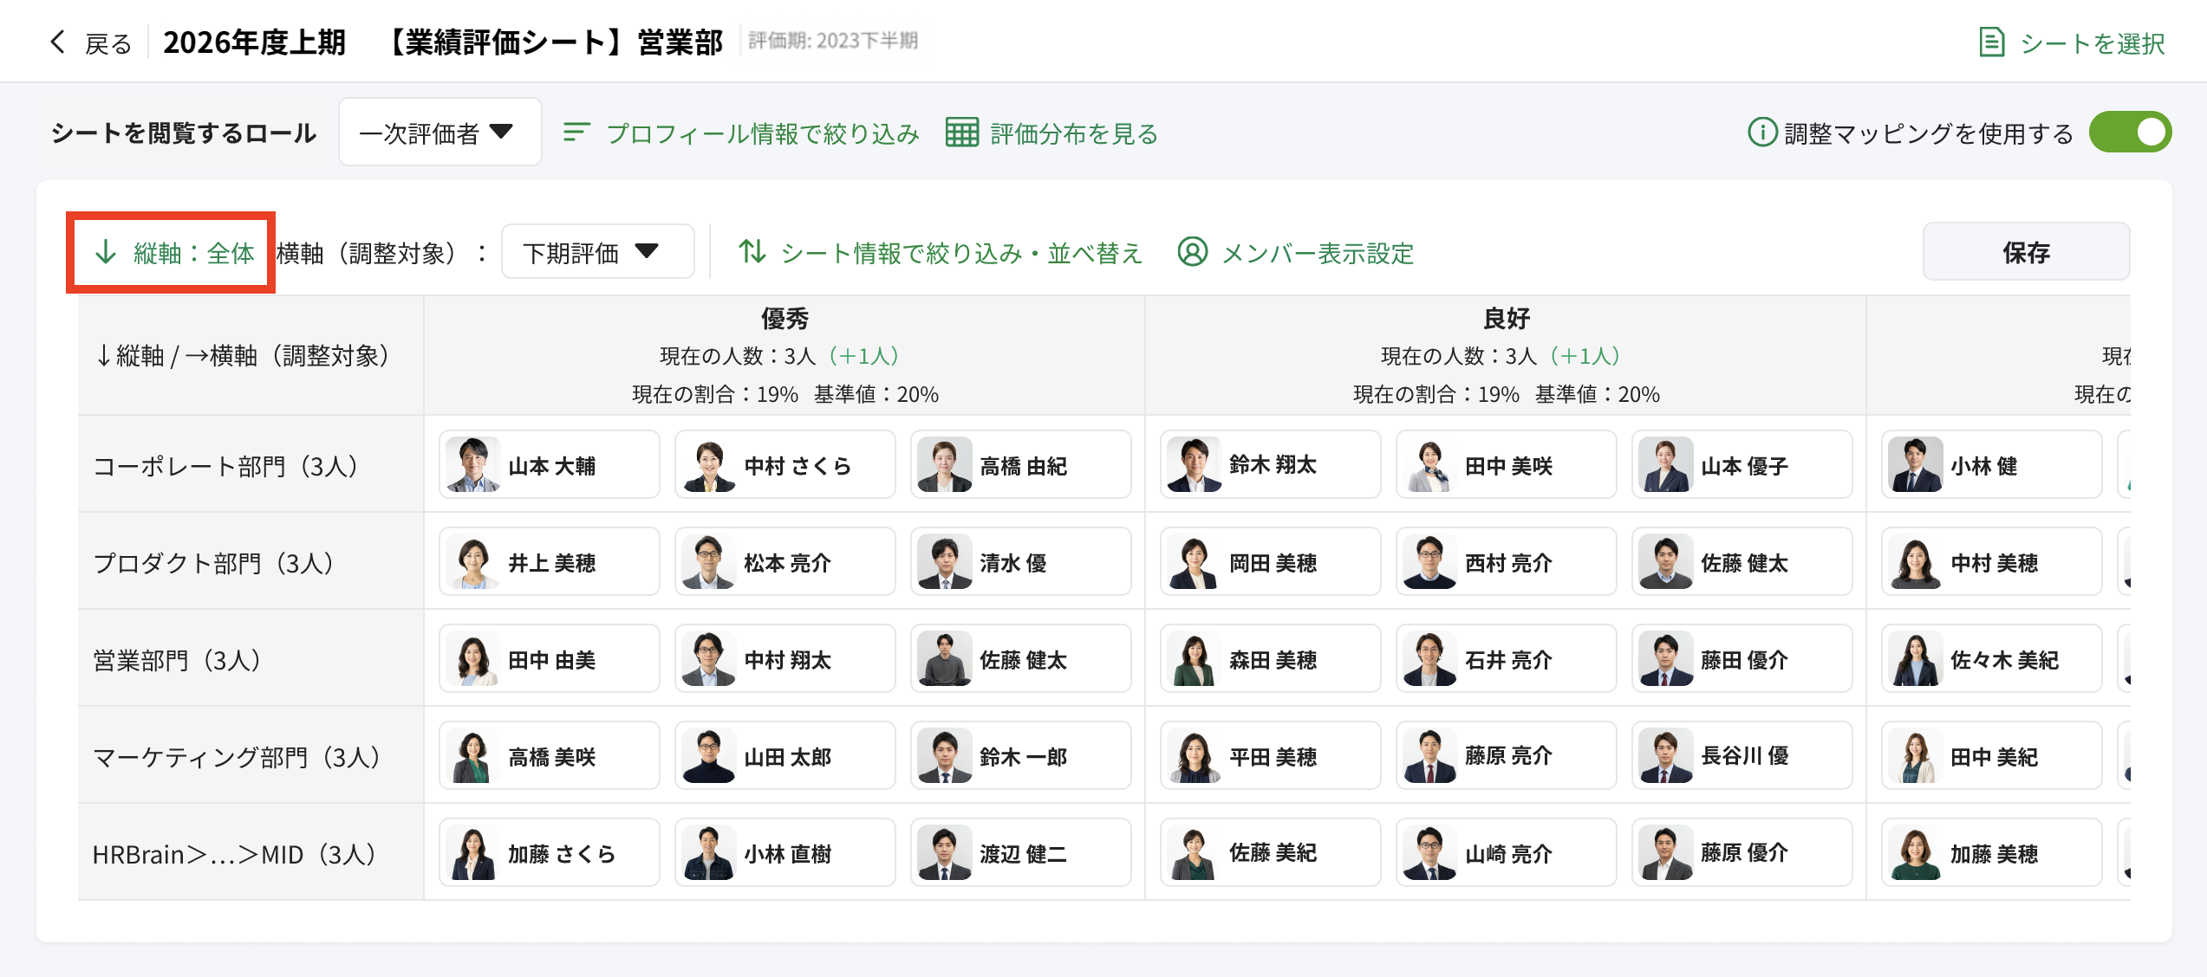This screenshot has height=977, width=2207.
Task: Click the filter lines icon for プロフィール情報で絞り込み
Action: coord(576,133)
